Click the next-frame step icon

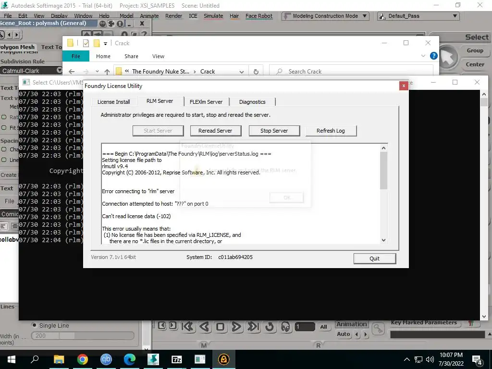click(172, 325)
